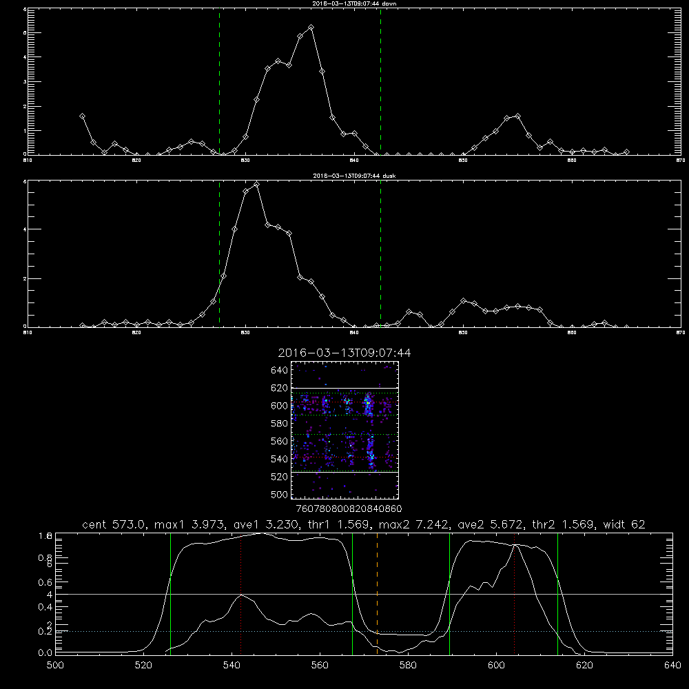This screenshot has width=689, height=689.
Task: Select the highest diamond marker in dawn plot
Action: (311, 28)
